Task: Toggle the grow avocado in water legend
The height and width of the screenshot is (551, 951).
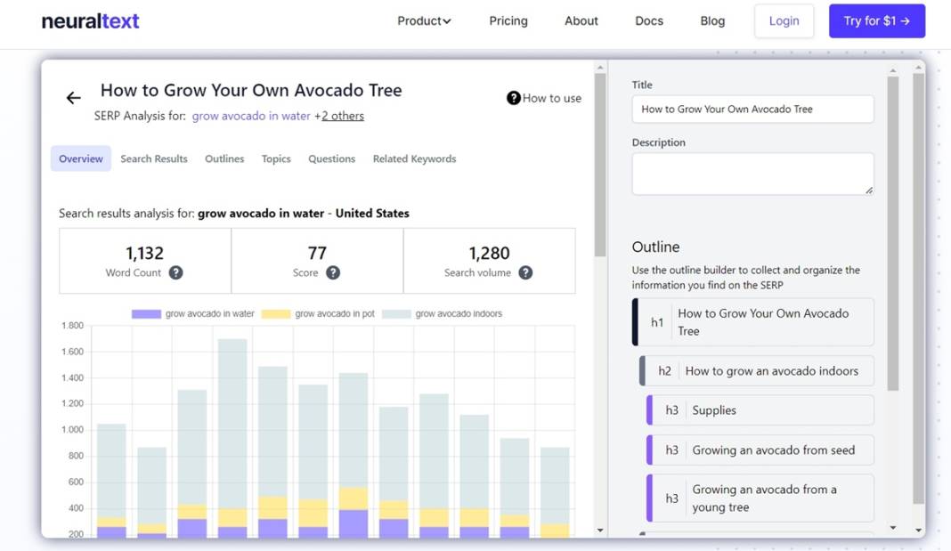Action: click(193, 314)
